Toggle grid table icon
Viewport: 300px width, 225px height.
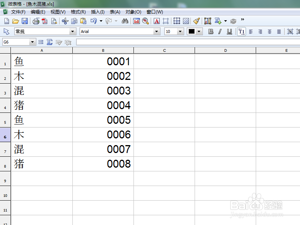point(177,21)
